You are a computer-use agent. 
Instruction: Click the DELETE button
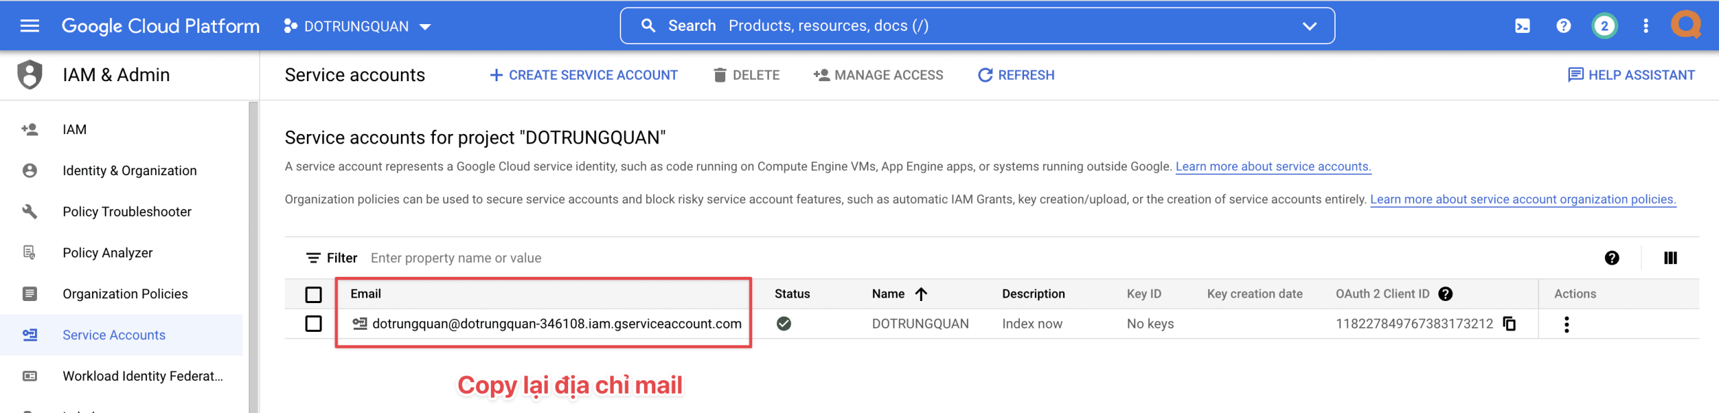[x=746, y=75]
